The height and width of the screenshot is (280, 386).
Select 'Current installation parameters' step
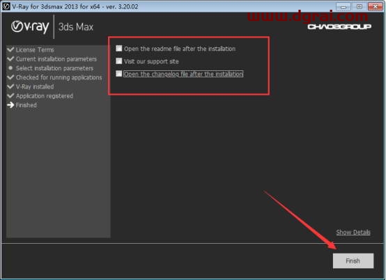click(x=56, y=59)
